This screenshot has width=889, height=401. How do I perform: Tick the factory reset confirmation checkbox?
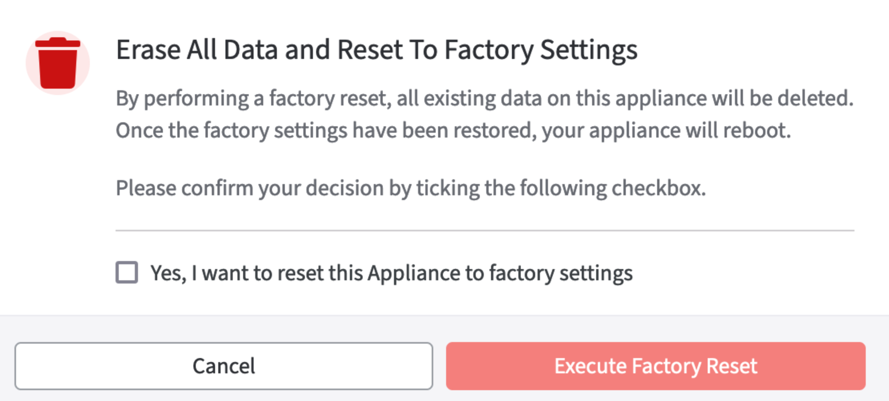coord(126,273)
